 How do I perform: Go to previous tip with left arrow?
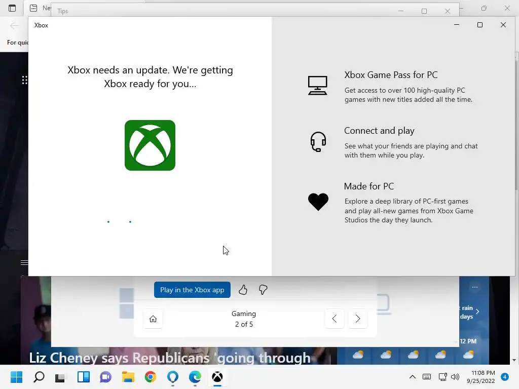(x=335, y=319)
